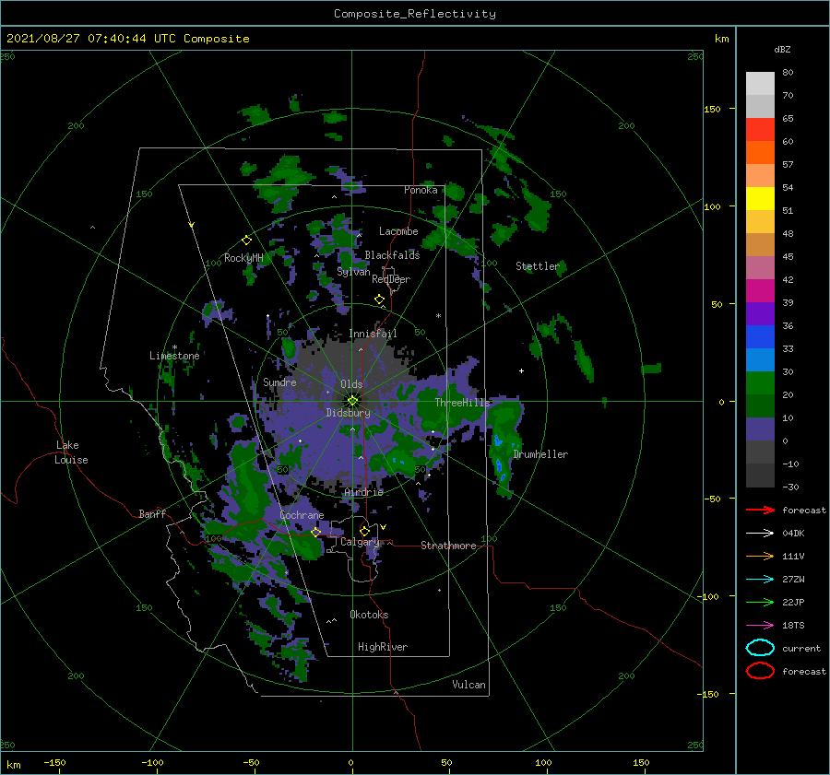Viewport: 830px width, 775px height.
Task: Click the 27ZW legend label
Action: pos(793,580)
